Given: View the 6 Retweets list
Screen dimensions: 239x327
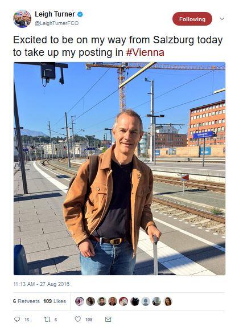Looking at the screenshot, I should click(26, 301).
